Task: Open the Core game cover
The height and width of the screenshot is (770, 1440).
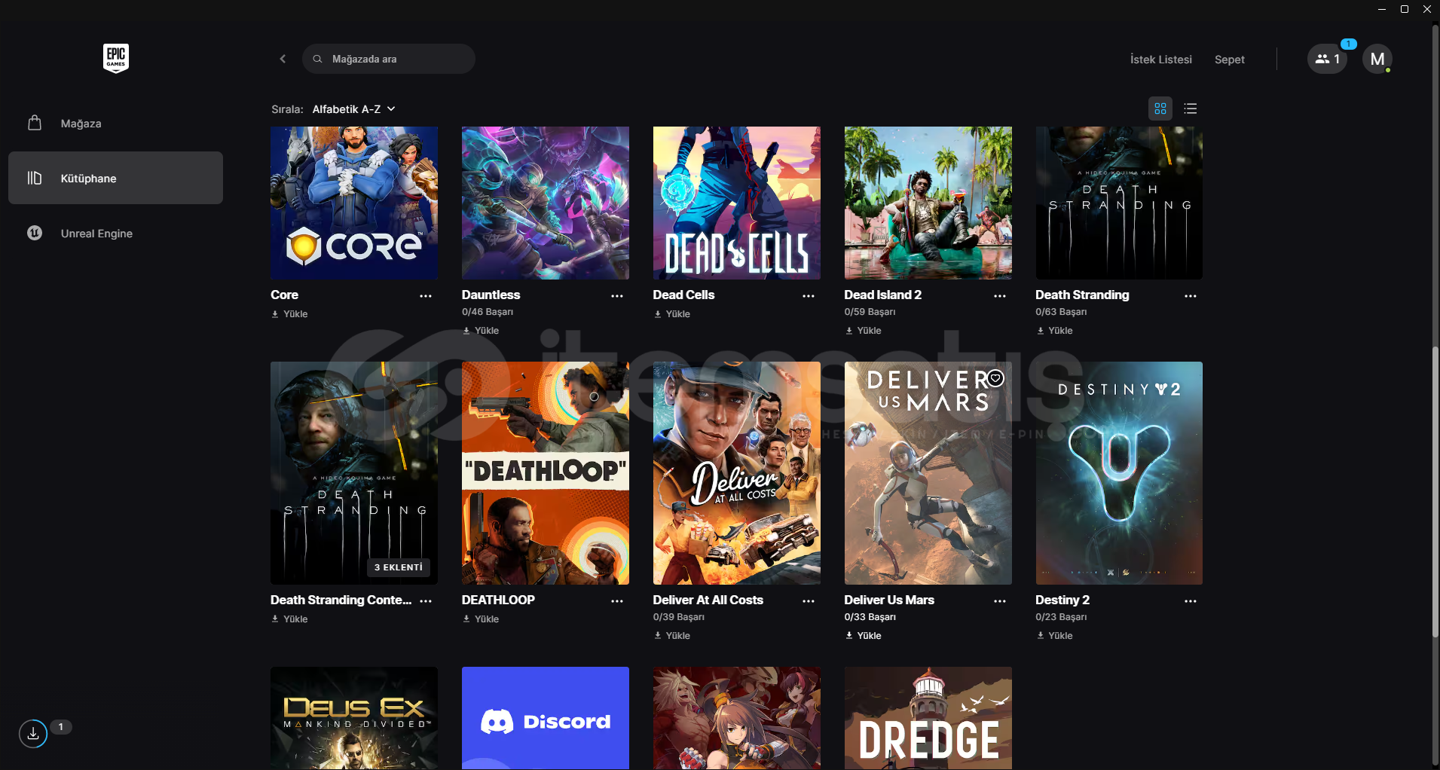Action: tap(354, 203)
